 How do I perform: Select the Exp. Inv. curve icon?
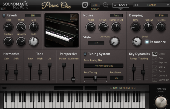[x=155, y=62]
